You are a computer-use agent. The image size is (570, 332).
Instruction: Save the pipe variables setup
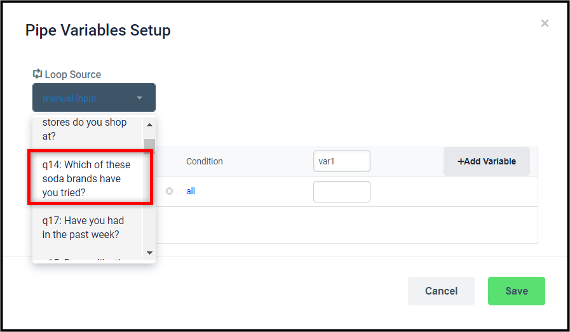coord(516,291)
